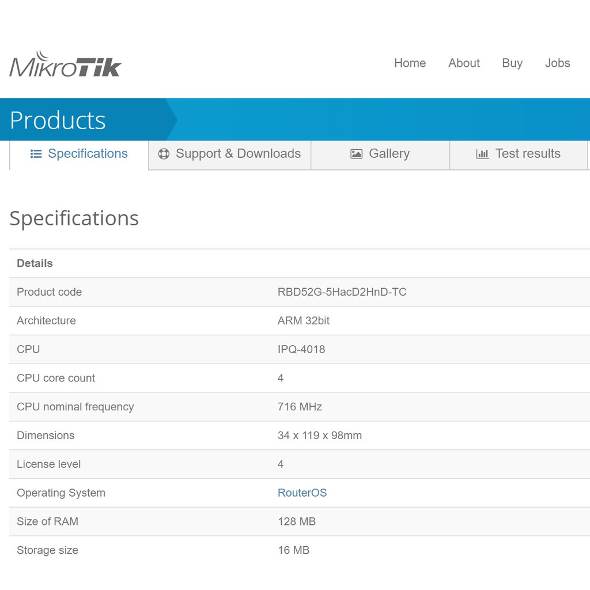Image resolution: width=590 pixels, height=590 pixels.
Task: Select the CPU core count value 4
Action: point(281,378)
